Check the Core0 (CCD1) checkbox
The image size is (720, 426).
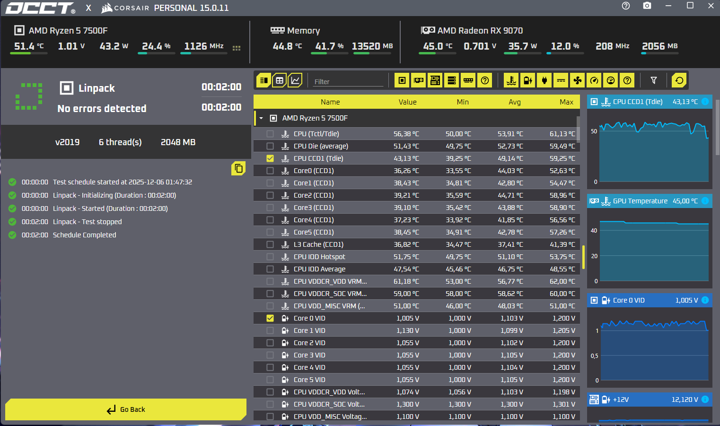270,171
